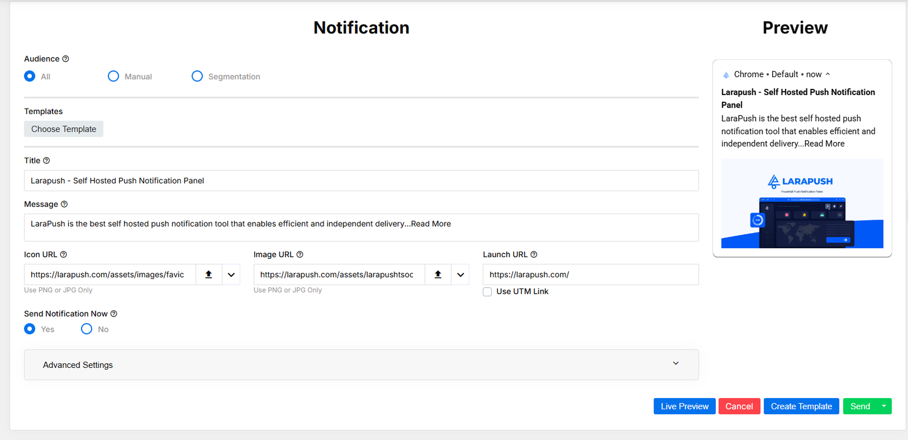
Task: Select the All audience radio button
Action: tap(30, 76)
